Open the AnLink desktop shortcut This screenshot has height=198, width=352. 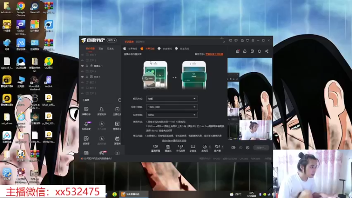click(x=48, y=82)
